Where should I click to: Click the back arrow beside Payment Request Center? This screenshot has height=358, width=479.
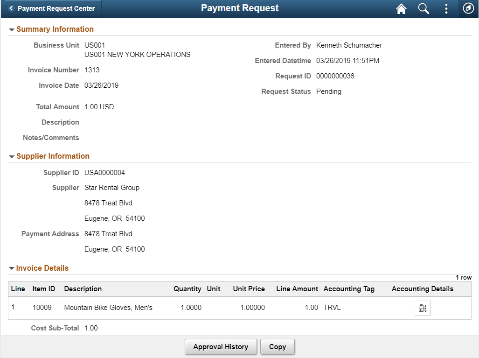coord(11,8)
